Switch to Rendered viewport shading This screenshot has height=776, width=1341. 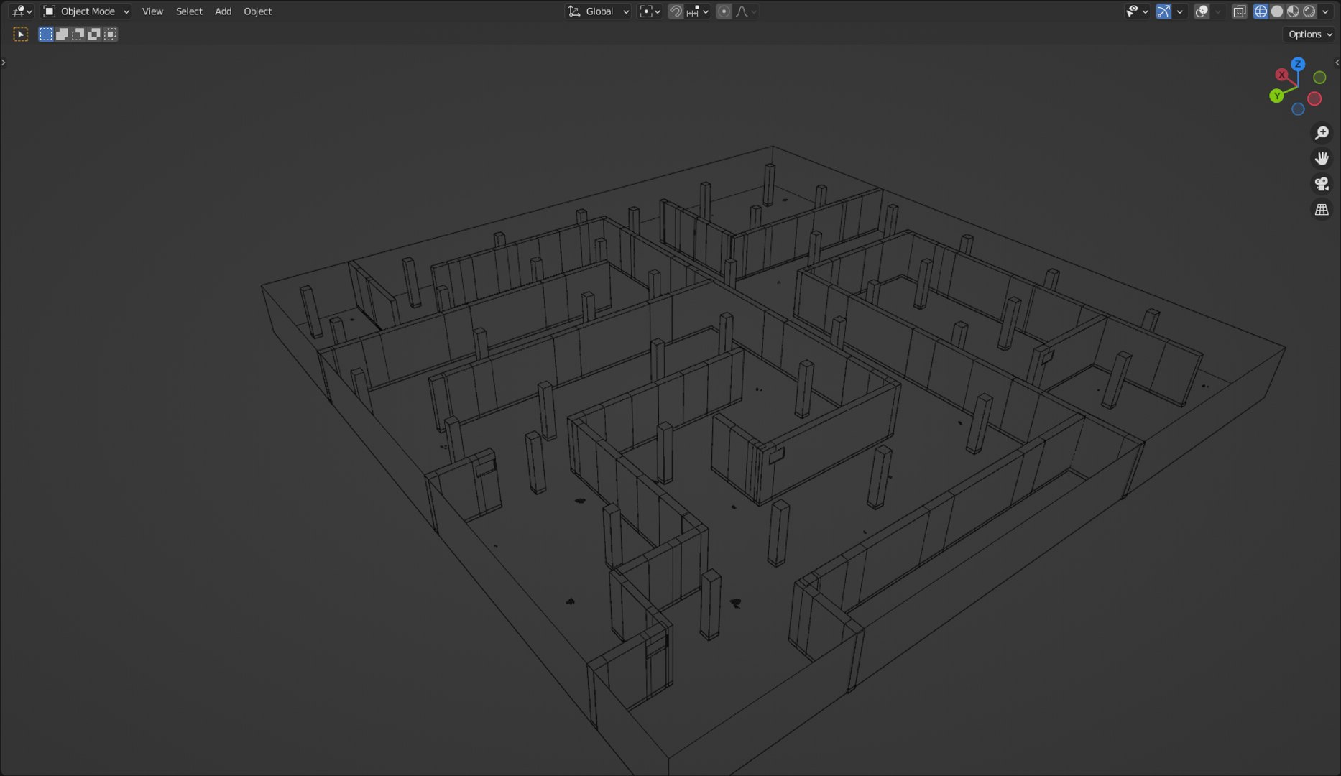click(1309, 11)
